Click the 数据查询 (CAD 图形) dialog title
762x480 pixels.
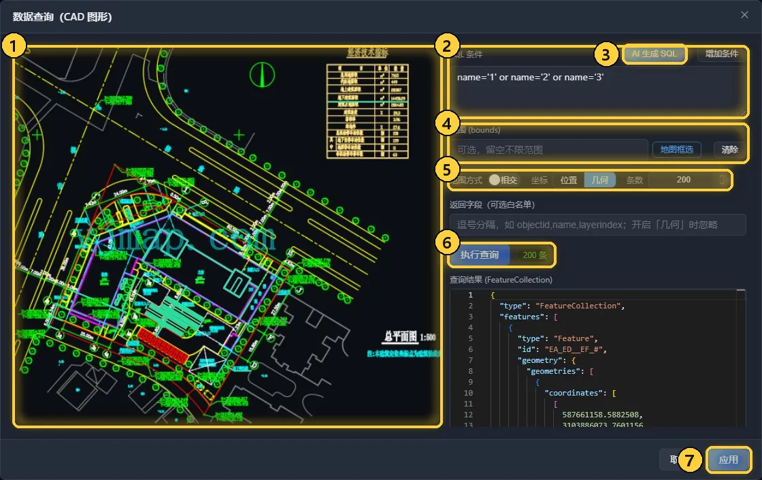pos(62,17)
